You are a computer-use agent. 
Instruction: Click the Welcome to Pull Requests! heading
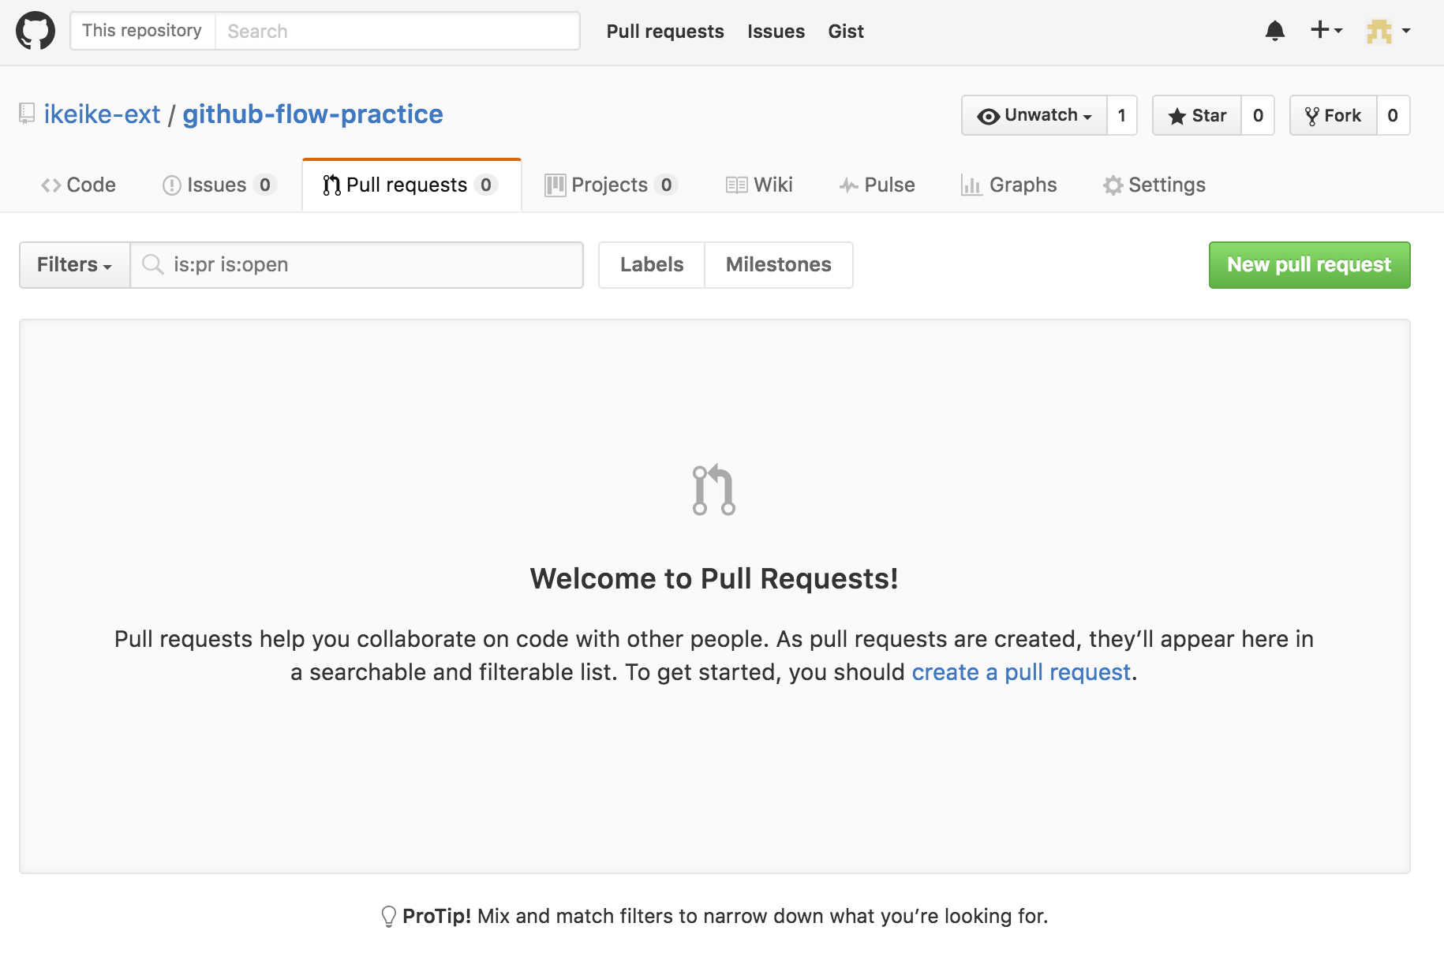coord(714,578)
